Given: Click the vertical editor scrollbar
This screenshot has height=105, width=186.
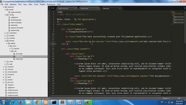Looking at the screenshot, I should click(x=185, y=27).
